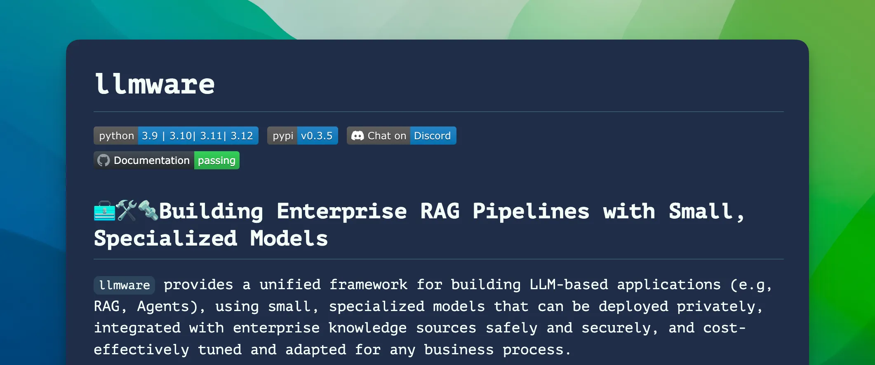Click the Building Enterprise RAG Pipelines heading
875x365 pixels.
pos(419,225)
